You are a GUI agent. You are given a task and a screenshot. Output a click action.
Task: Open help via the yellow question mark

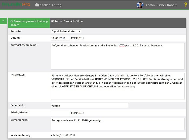(x=185, y=5)
